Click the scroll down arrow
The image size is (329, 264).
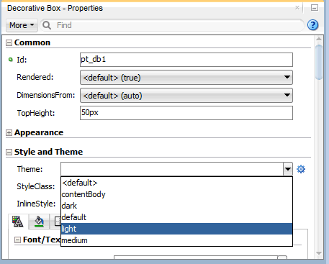pos(319,253)
